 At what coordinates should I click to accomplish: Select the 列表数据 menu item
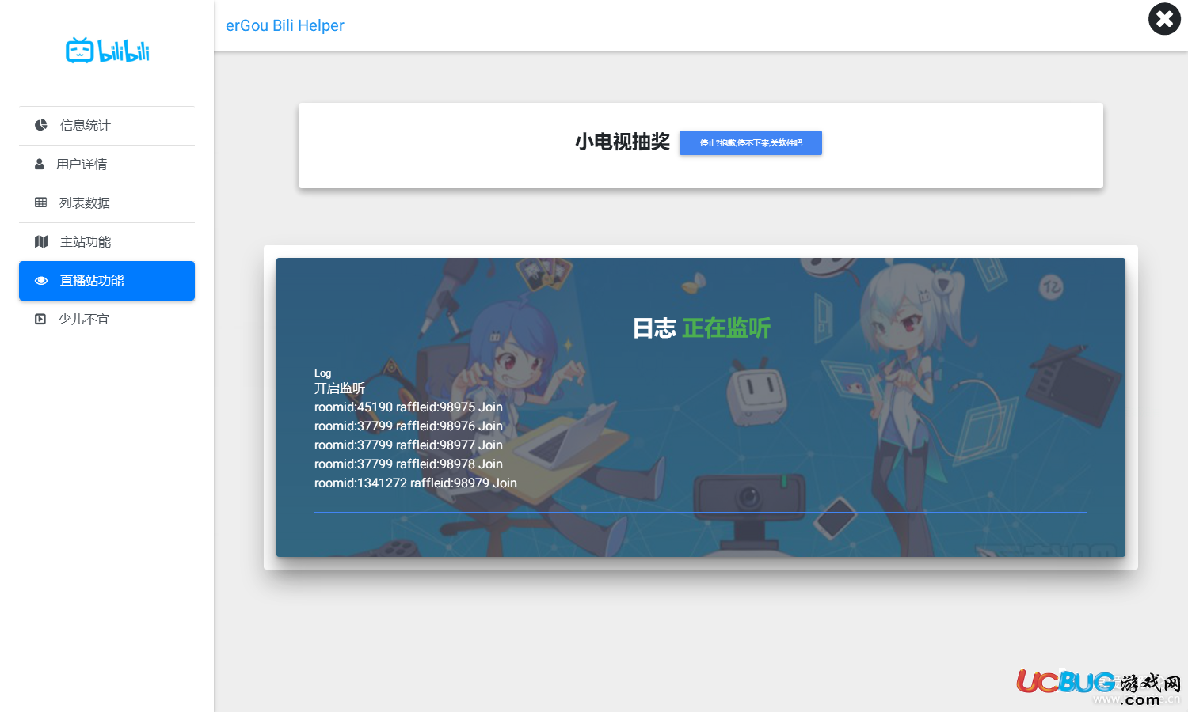click(107, 203)
